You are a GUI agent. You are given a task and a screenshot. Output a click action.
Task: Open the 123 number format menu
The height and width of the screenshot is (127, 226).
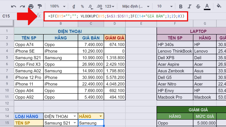[x=110, y=6]
